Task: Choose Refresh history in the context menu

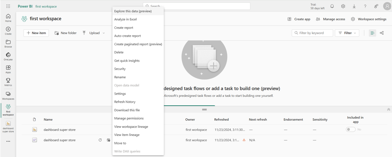Action: (124, 102)
